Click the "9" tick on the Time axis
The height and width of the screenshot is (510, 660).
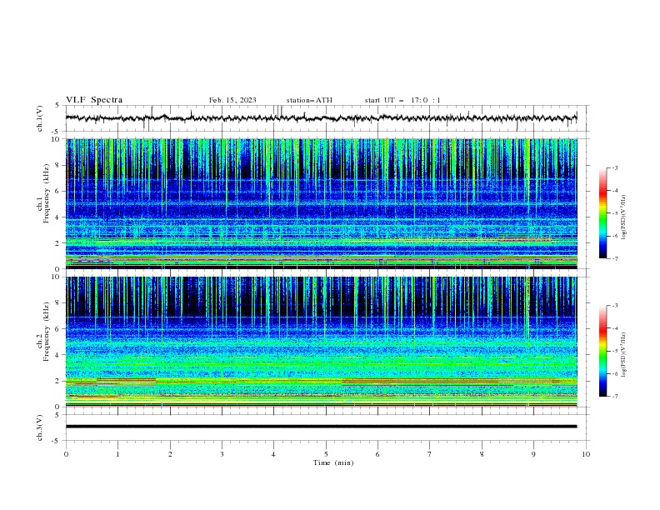click(533, 454)
